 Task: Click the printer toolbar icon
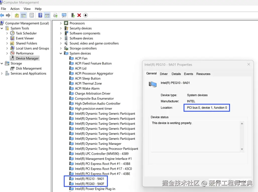[x=56, y=16]
